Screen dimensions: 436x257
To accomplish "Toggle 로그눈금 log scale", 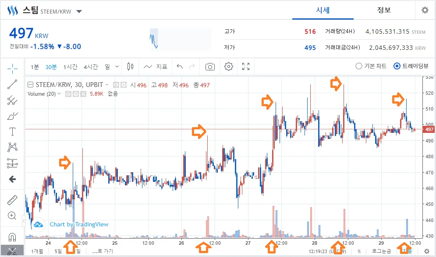I will click(382, 251).
